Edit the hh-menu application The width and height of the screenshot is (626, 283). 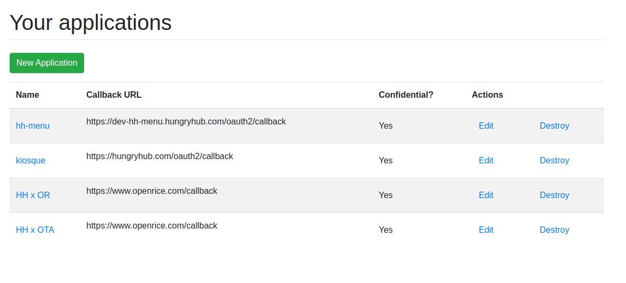pyautogui.click(x=486, y=126)
